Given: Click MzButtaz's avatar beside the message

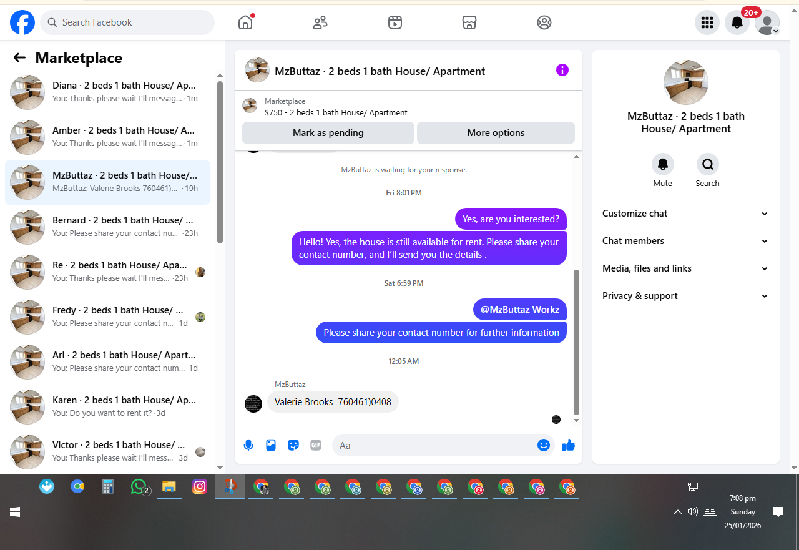Looking at the screenshot, I should (x=253, y=403).
